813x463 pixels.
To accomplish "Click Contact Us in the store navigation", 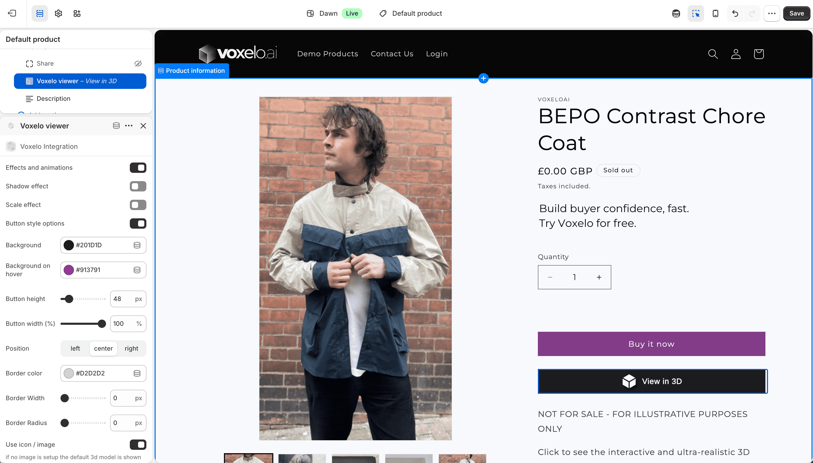I will (x=392, y=54).
